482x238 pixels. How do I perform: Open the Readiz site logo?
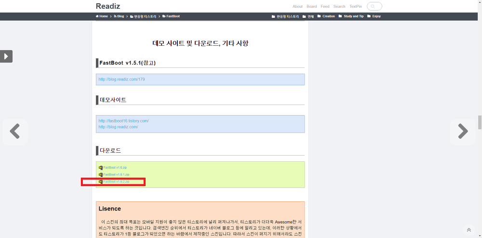(x=107, y=6)
